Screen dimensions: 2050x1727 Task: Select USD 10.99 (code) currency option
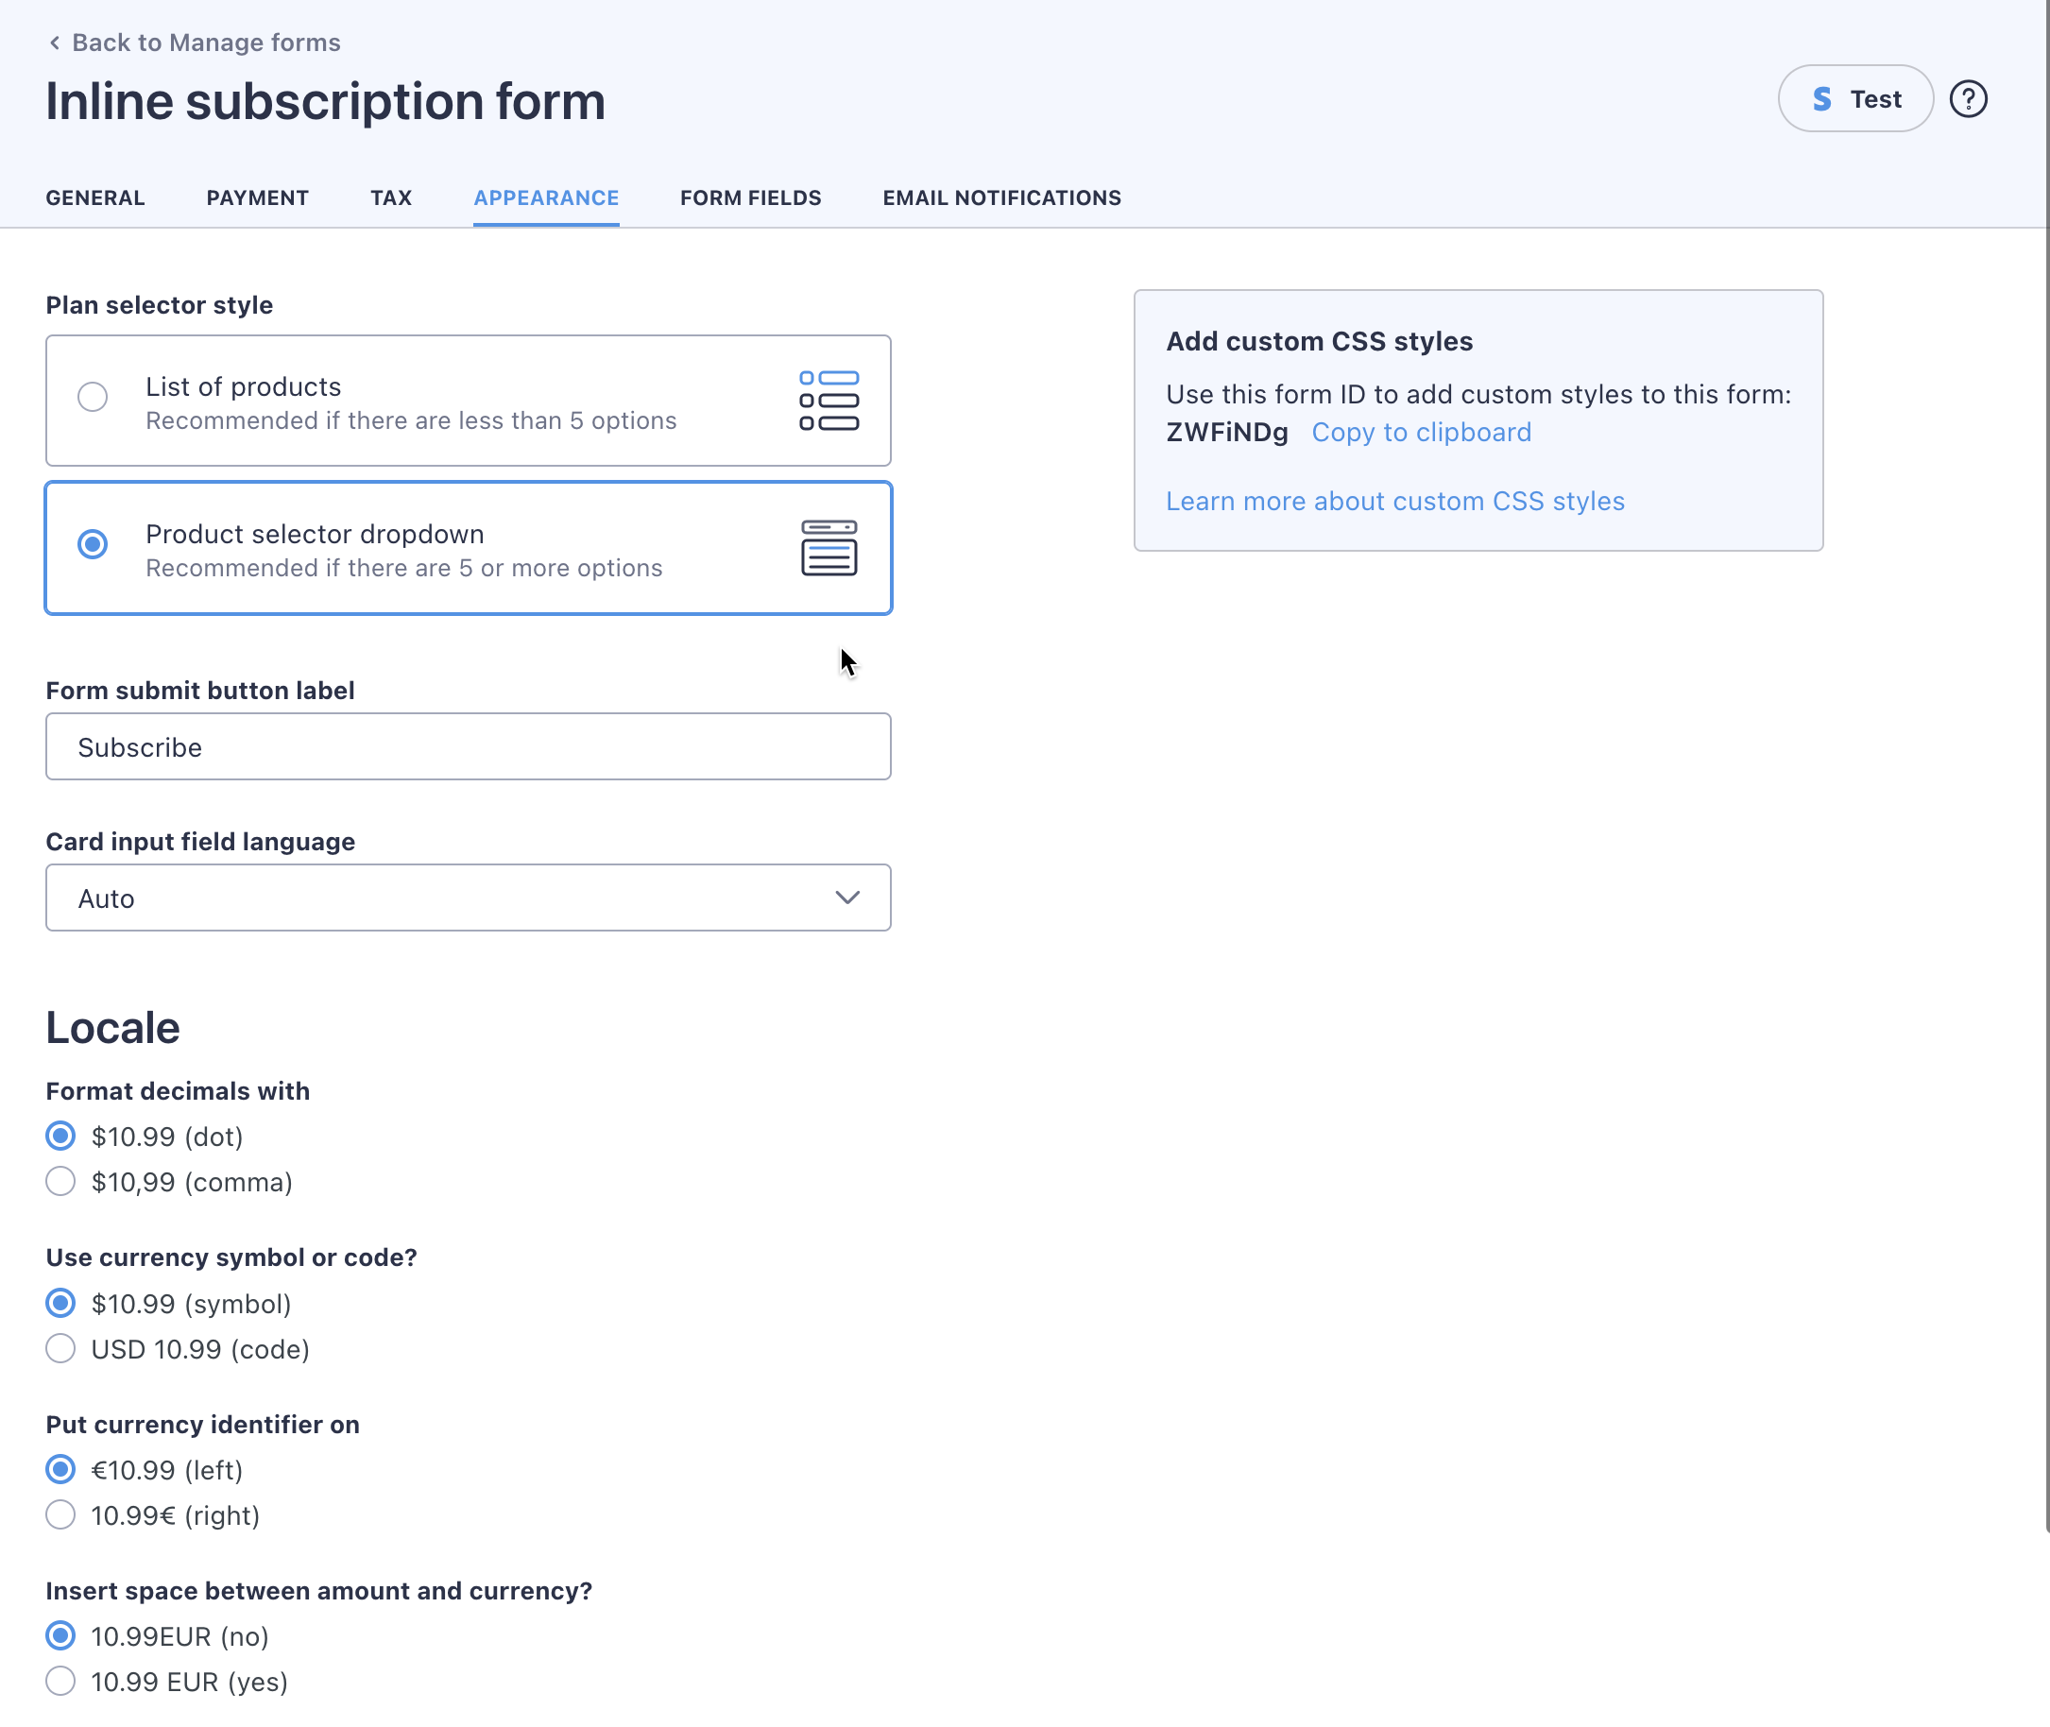(x=60, y=1348)
